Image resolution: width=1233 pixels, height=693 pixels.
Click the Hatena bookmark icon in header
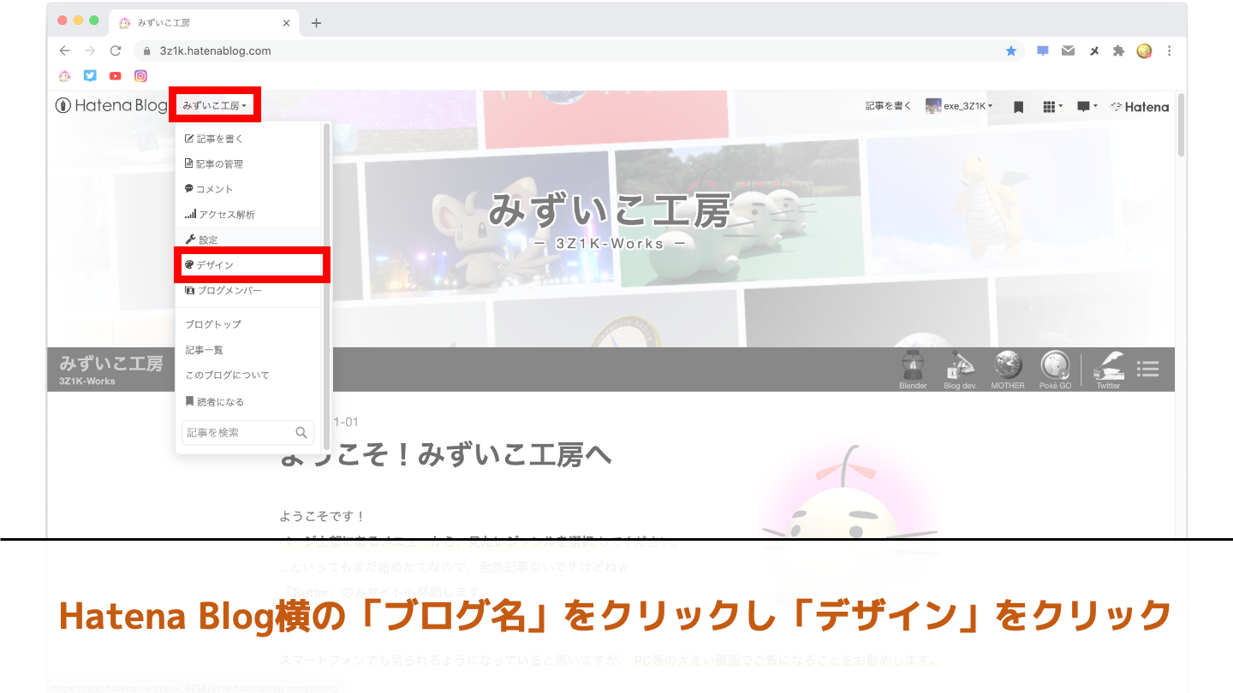tap(1019, 107)
